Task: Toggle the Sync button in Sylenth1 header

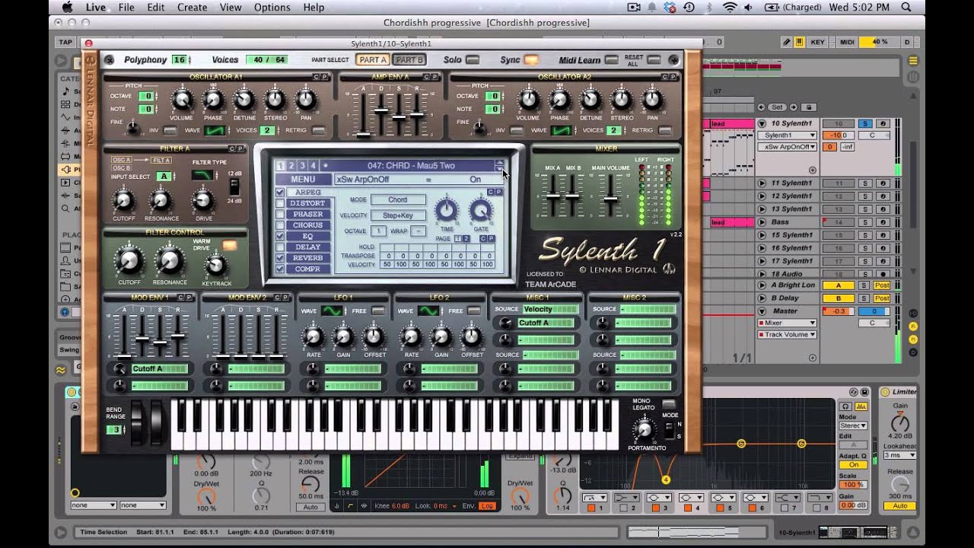Action: coord(531,60)
